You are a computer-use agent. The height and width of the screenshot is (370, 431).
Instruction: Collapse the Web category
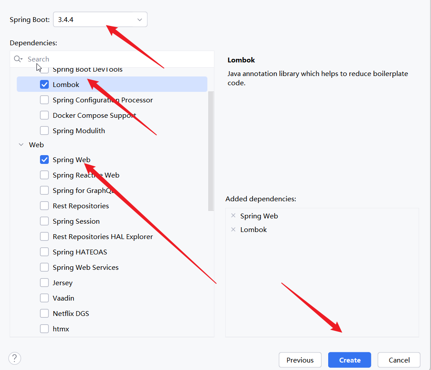[21, 145]
